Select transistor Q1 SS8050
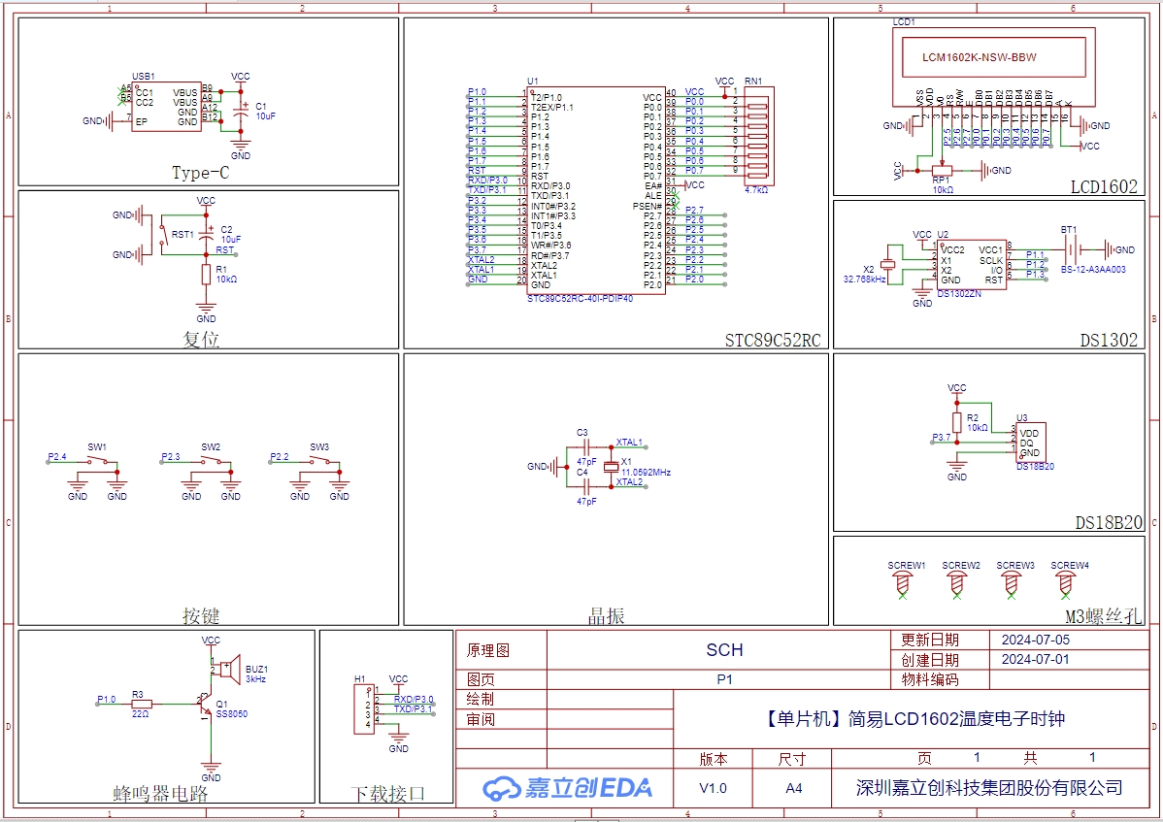 (x=206, y=706)
